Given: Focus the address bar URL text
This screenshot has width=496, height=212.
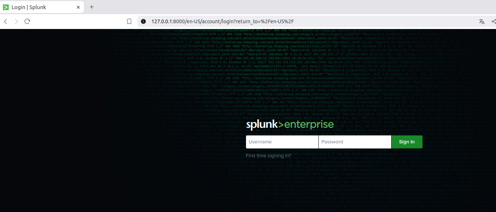Looking at the screenshot, I should pos(222,21).
